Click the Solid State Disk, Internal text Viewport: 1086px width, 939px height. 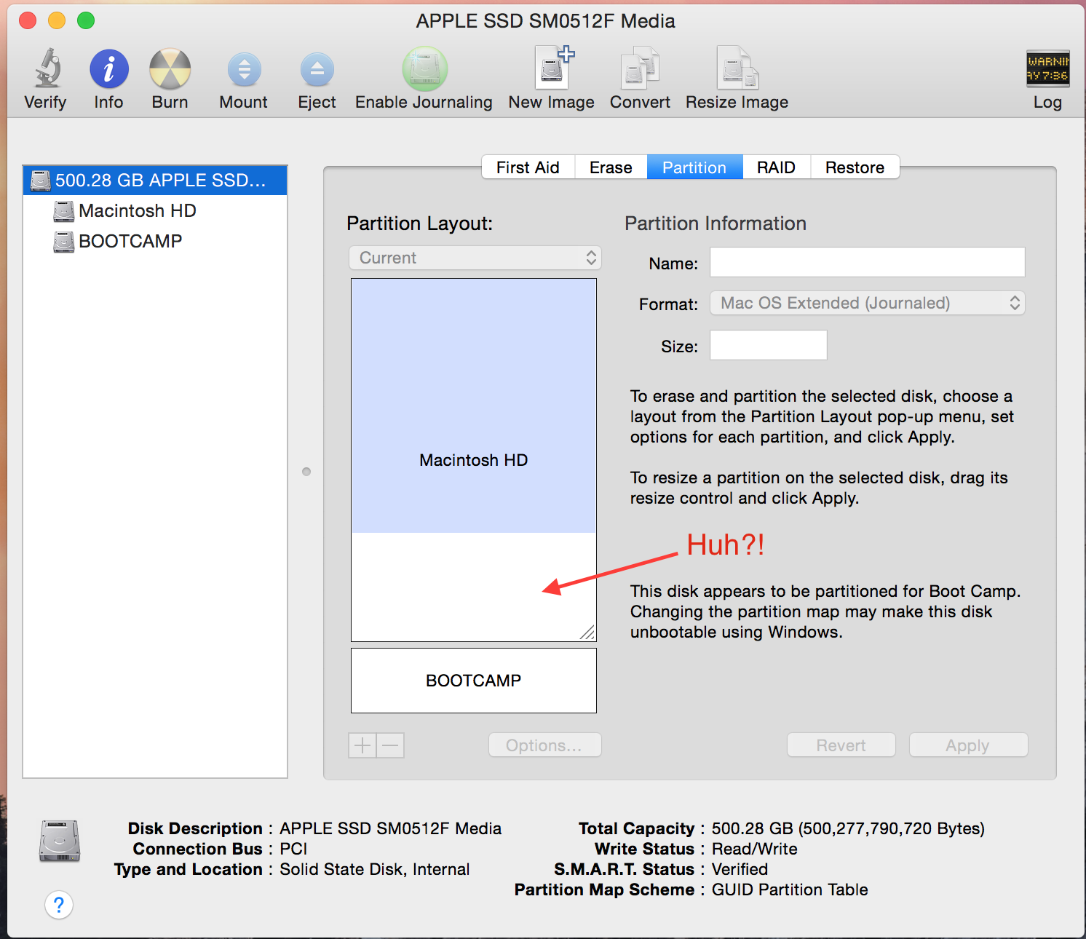pos(375,869)
